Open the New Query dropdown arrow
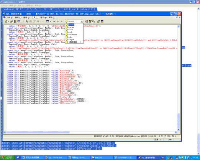The height and width of the screenshot is (160, 200). coord(8,21)
